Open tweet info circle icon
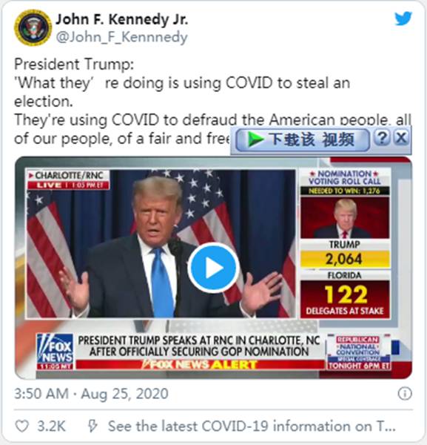The width and height of the screenshot is (427, 445). (x=405, y=394)
